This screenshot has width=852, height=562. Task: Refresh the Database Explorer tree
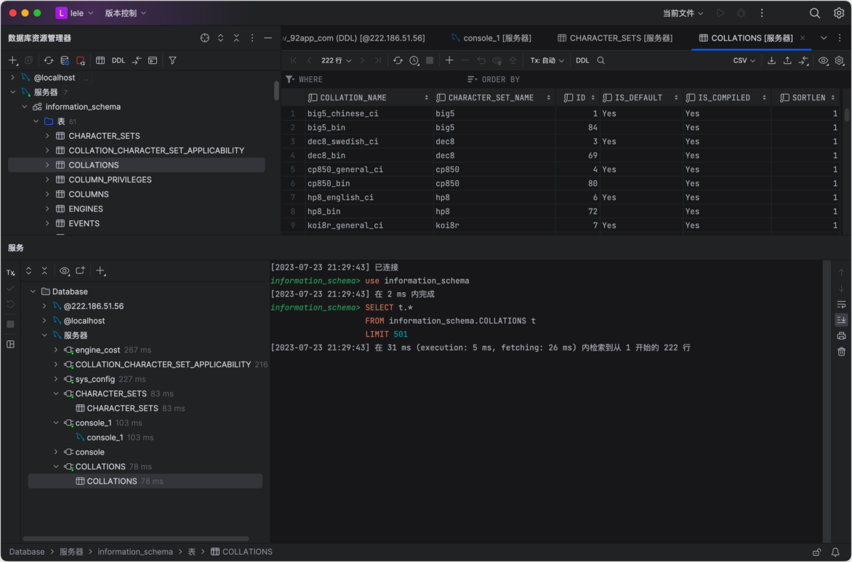pos(49,60)
